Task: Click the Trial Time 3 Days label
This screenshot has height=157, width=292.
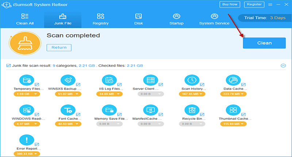Action: [x=265, y=18]
